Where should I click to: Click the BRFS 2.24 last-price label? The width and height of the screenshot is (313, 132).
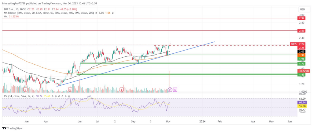click(297, 44)
